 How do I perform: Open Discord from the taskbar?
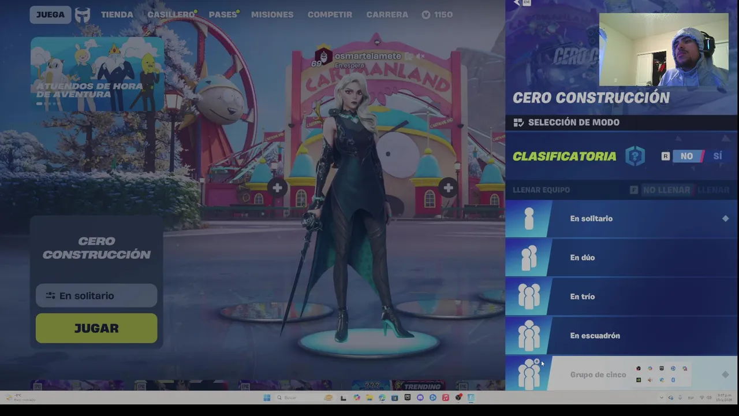pyautogui.click(x=420, y=398)
